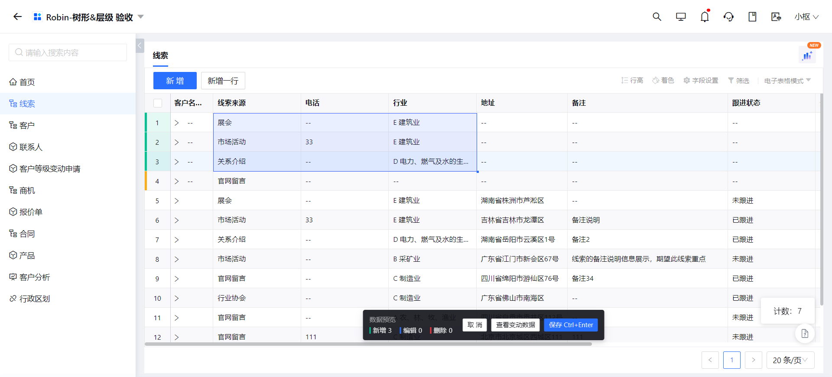Select page 1 in pagination
The width and height of the screenshot is (832, 377).
732,360
